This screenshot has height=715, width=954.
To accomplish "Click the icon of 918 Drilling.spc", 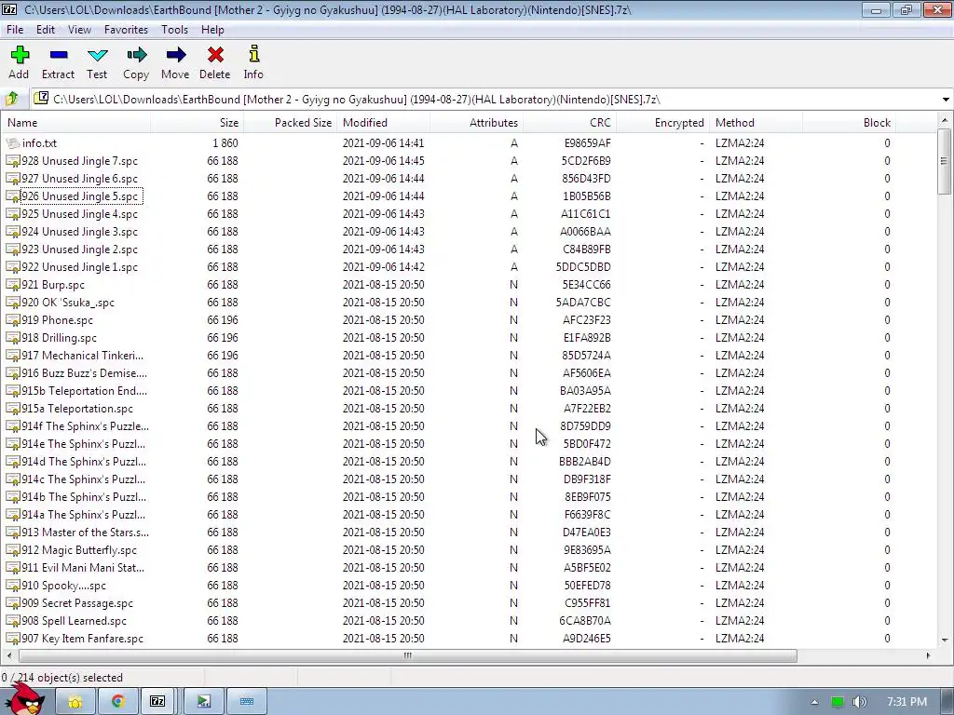I will (x=13, y=337).
